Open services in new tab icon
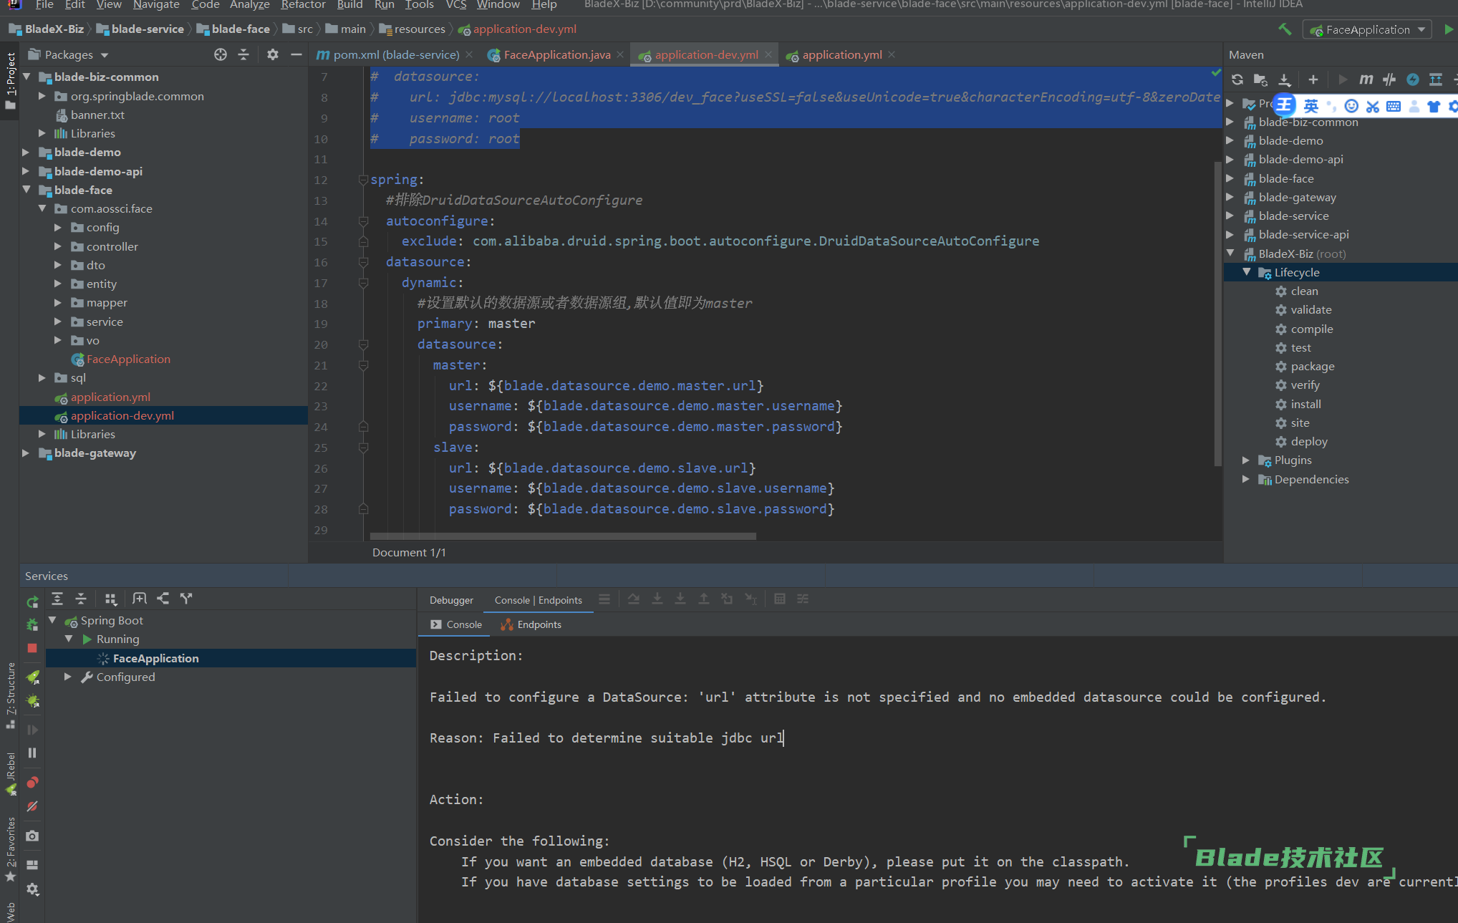Screen dimensions: 1458x923 [x=140, y=599]
